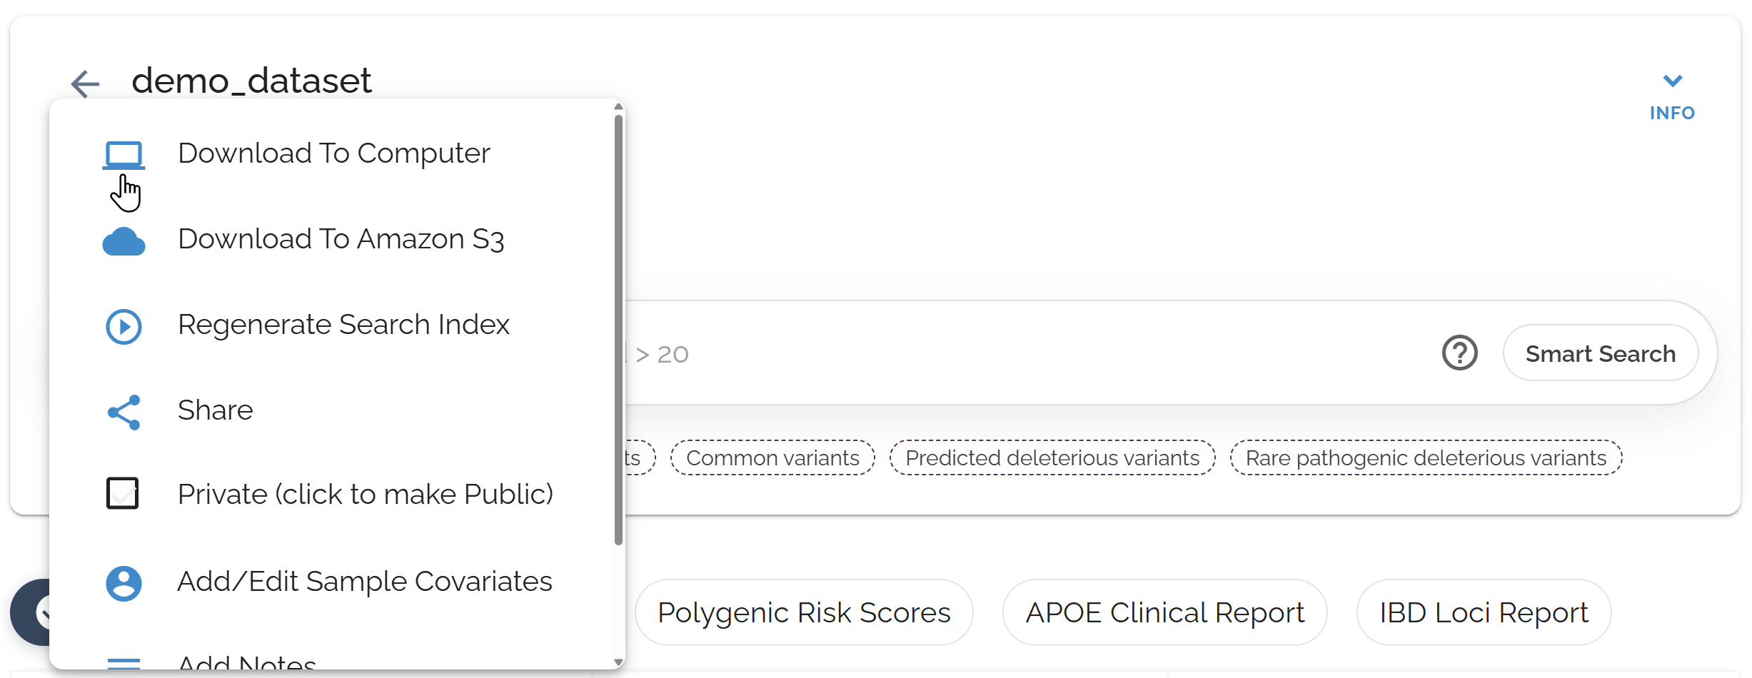
Task: Click the IBD Loci Report button
Action: click(1484, 612)
